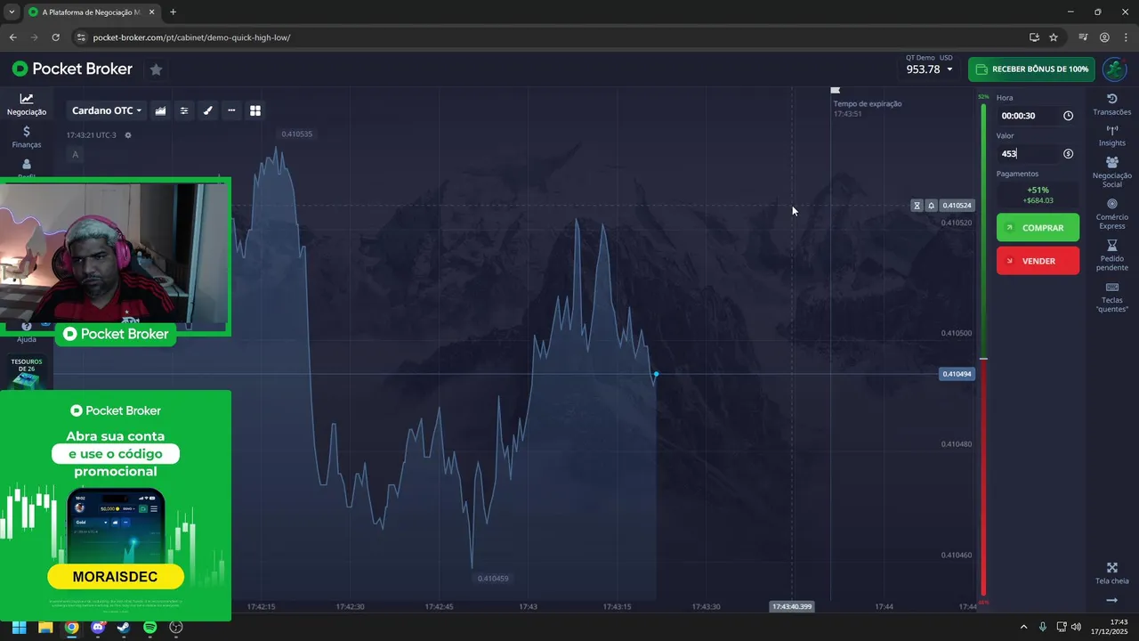Click the Valor amount input field
The image size is (1139, 641).
[x=1038, y=154]
